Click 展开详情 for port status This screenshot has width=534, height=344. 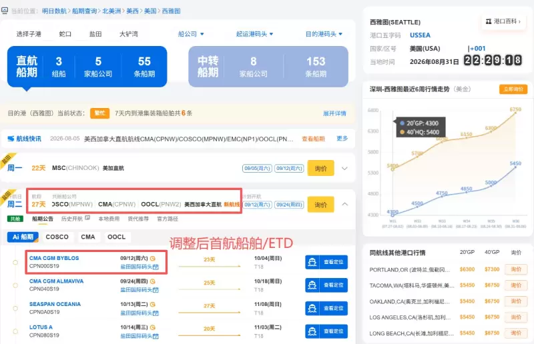tap(334, 113)
